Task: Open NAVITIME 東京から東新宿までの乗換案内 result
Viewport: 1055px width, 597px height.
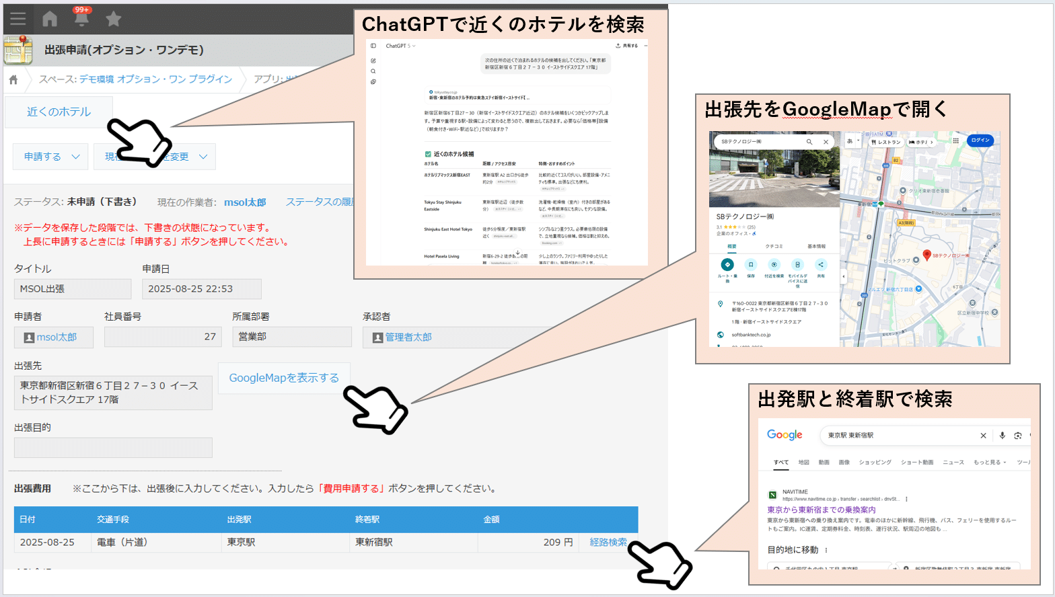Action: tap(822, 510)
